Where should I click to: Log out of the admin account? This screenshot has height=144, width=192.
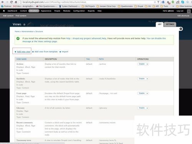coord(180,11)
